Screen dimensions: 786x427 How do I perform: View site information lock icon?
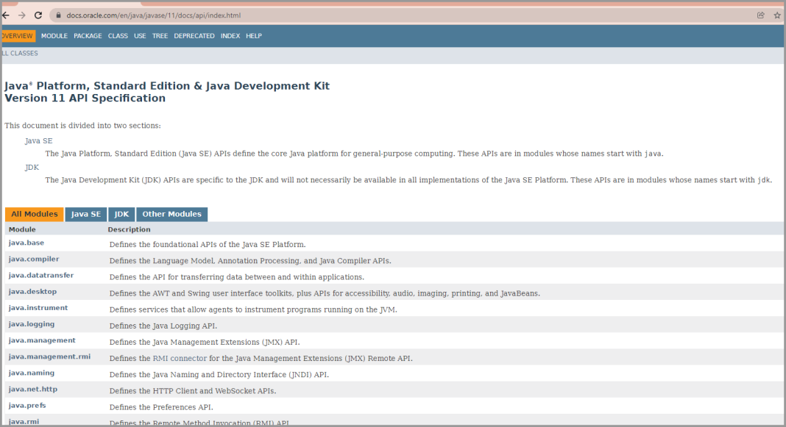click(57, 15)
